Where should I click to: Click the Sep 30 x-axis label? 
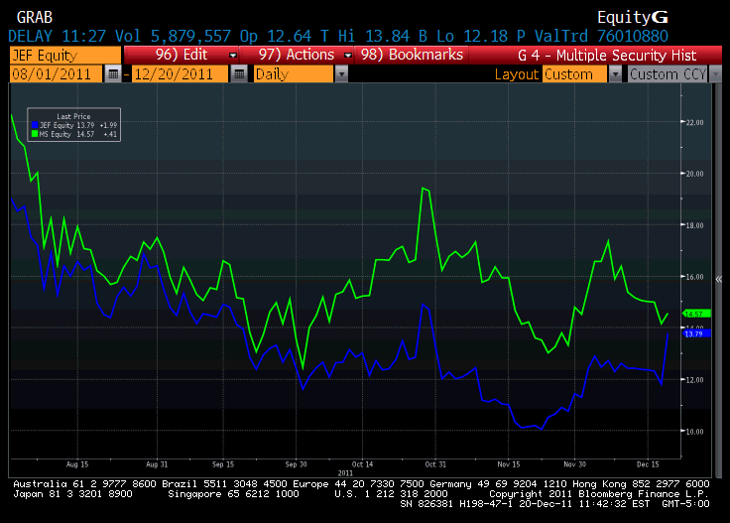297,464
